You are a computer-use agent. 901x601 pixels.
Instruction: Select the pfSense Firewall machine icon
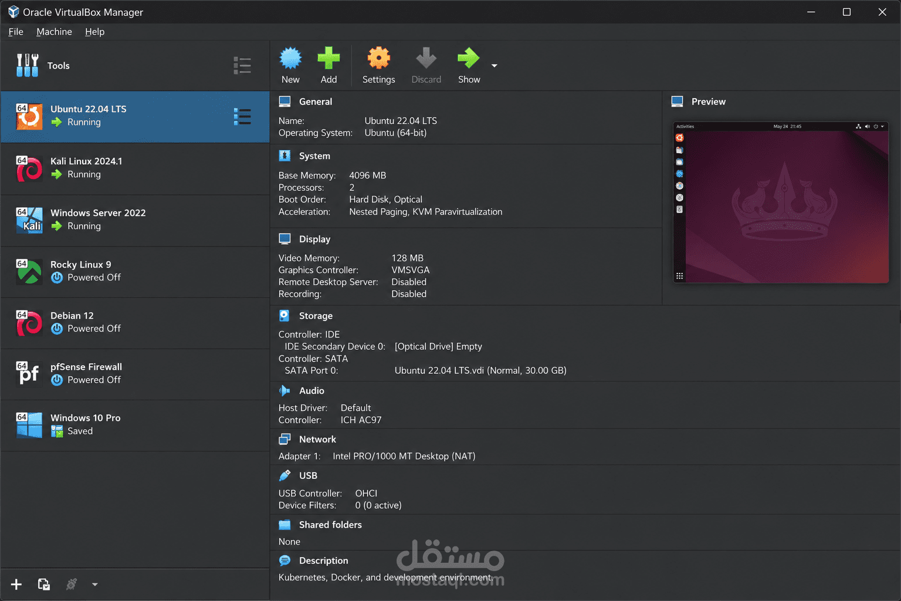pyautogui.click(x=29, y=374)
